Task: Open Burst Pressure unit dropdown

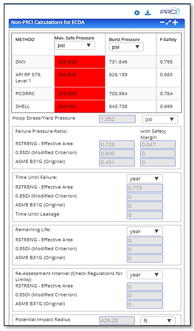Action: pos(126,47)
